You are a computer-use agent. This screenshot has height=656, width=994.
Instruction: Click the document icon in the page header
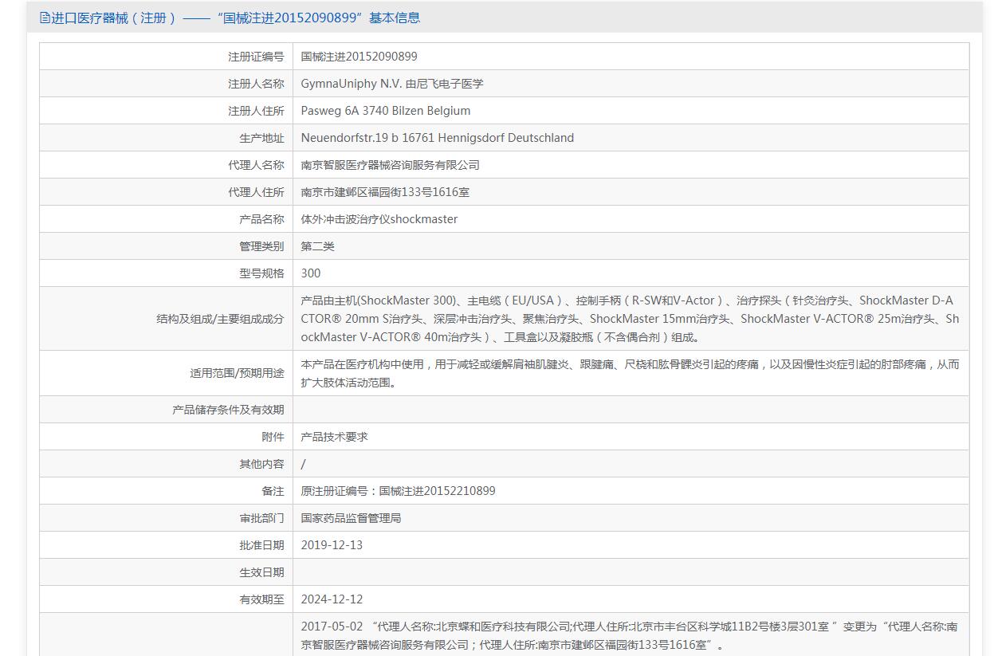tap(45, 18)
